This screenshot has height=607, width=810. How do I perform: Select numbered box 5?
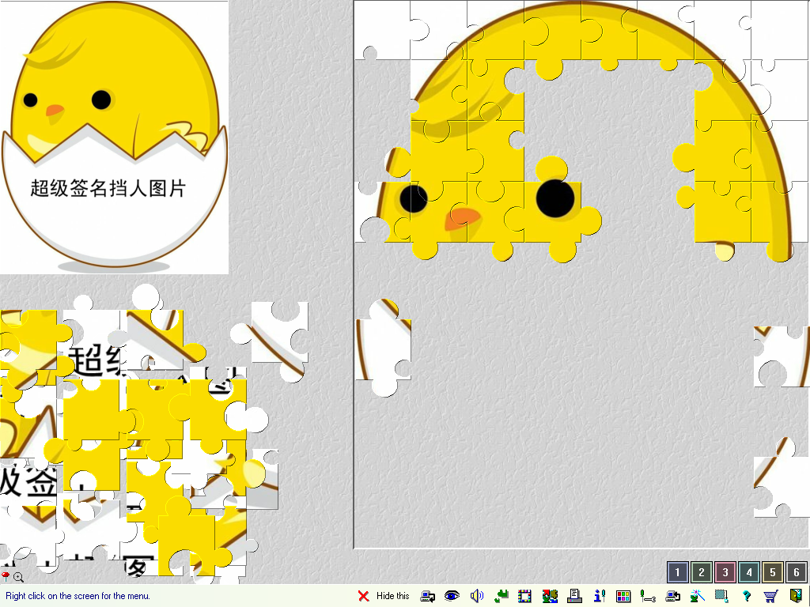[772, 572]
